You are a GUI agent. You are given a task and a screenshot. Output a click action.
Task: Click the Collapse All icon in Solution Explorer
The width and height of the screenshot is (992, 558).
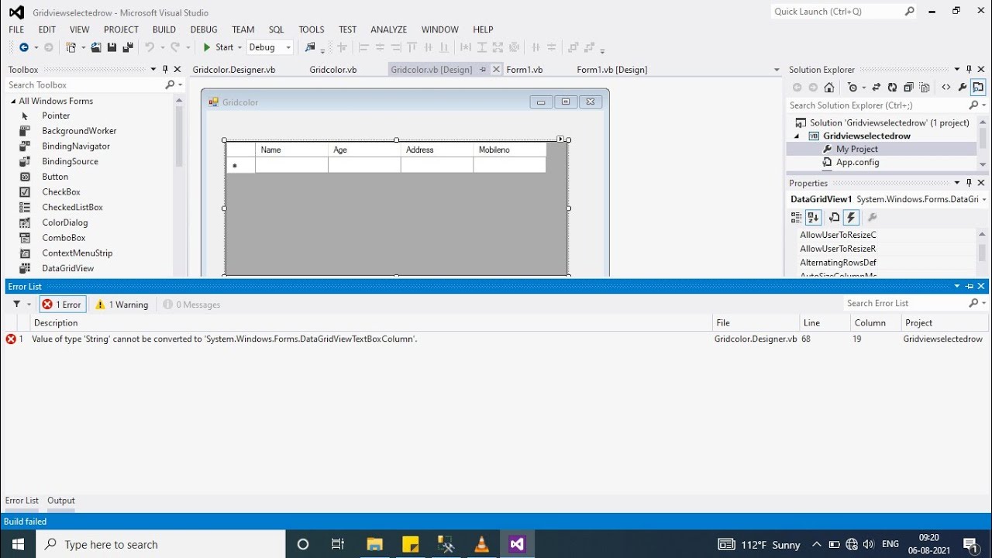(908, 88)
